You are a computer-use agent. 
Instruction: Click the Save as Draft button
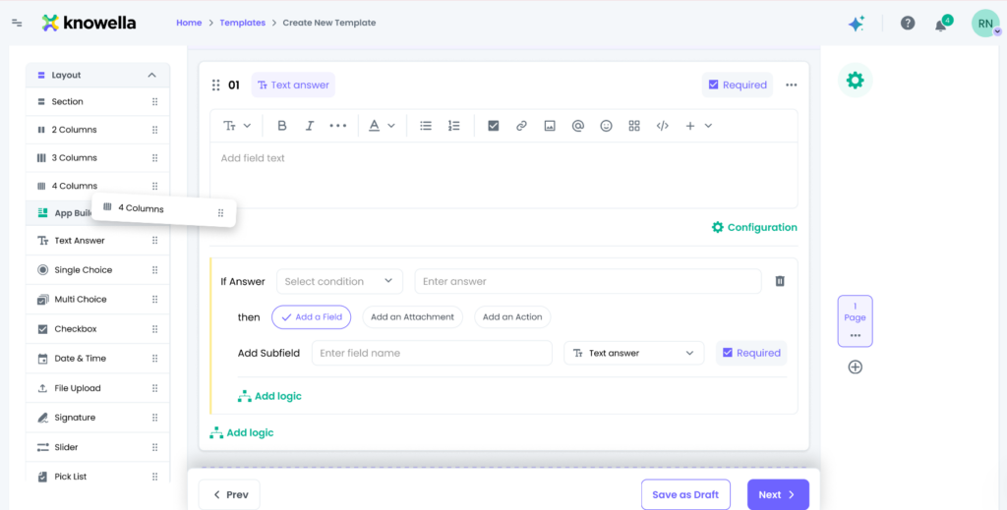point(685,494)
